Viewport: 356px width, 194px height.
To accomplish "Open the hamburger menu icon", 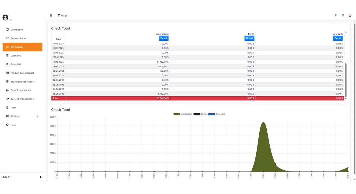I will 51,15.
